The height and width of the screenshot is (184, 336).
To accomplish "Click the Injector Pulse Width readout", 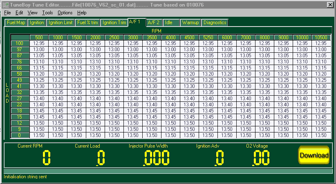I will pyautogui.click(x=157, y=158).
